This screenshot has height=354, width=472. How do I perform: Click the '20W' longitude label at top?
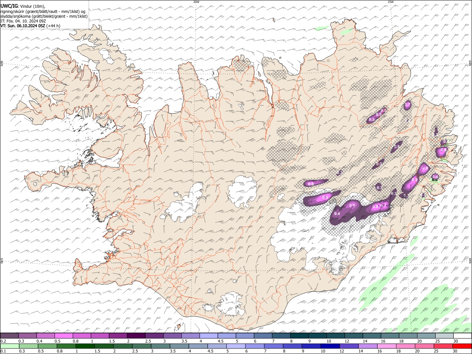[196, 2]
